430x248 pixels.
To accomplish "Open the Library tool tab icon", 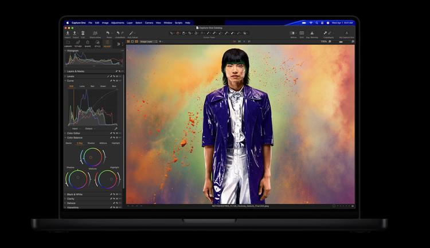I will coord(68,43).
